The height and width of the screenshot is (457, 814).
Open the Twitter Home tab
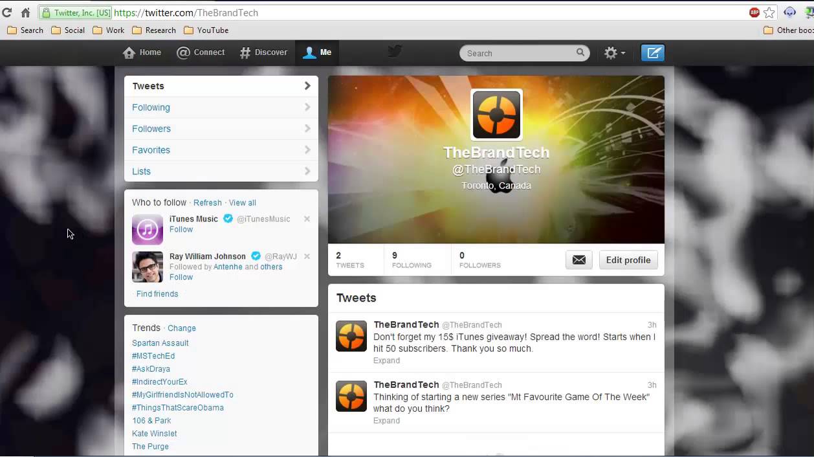pyautogui.click(x=142, y=52)
